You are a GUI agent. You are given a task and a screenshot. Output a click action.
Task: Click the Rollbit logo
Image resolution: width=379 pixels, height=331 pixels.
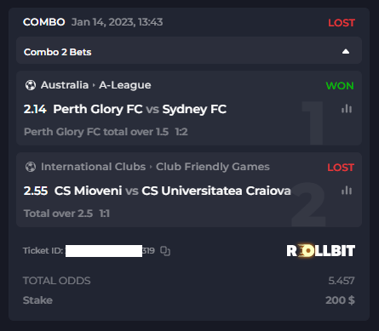tap(321, 251)
